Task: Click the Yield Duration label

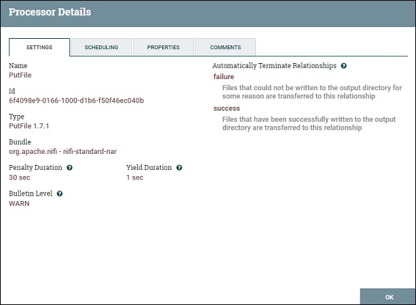Action: [149, 168]
